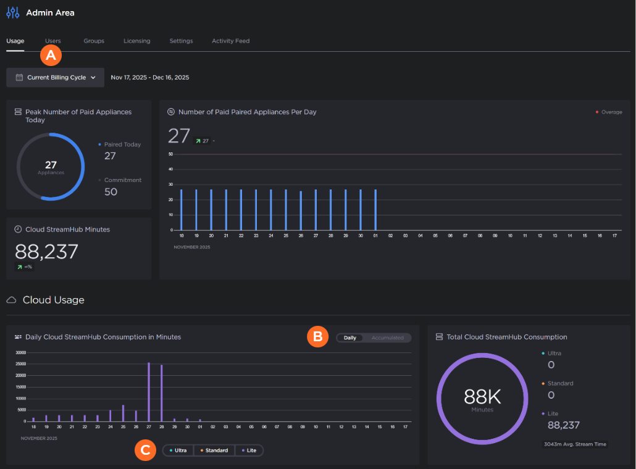Open the Users tab
This screenshot has width=636, height=469.
53,41
